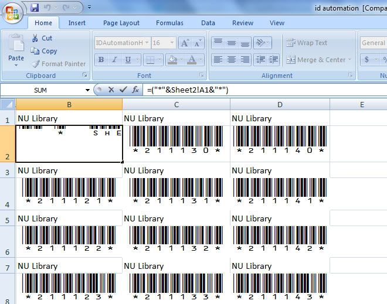
Task: Toggle Bold formatting
Action: tap(101, 60)
